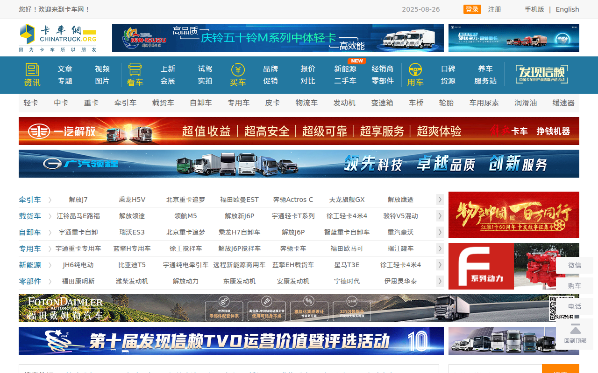Click the 新能源 row heading
The image size is (598, 373).
coord(30,265)
